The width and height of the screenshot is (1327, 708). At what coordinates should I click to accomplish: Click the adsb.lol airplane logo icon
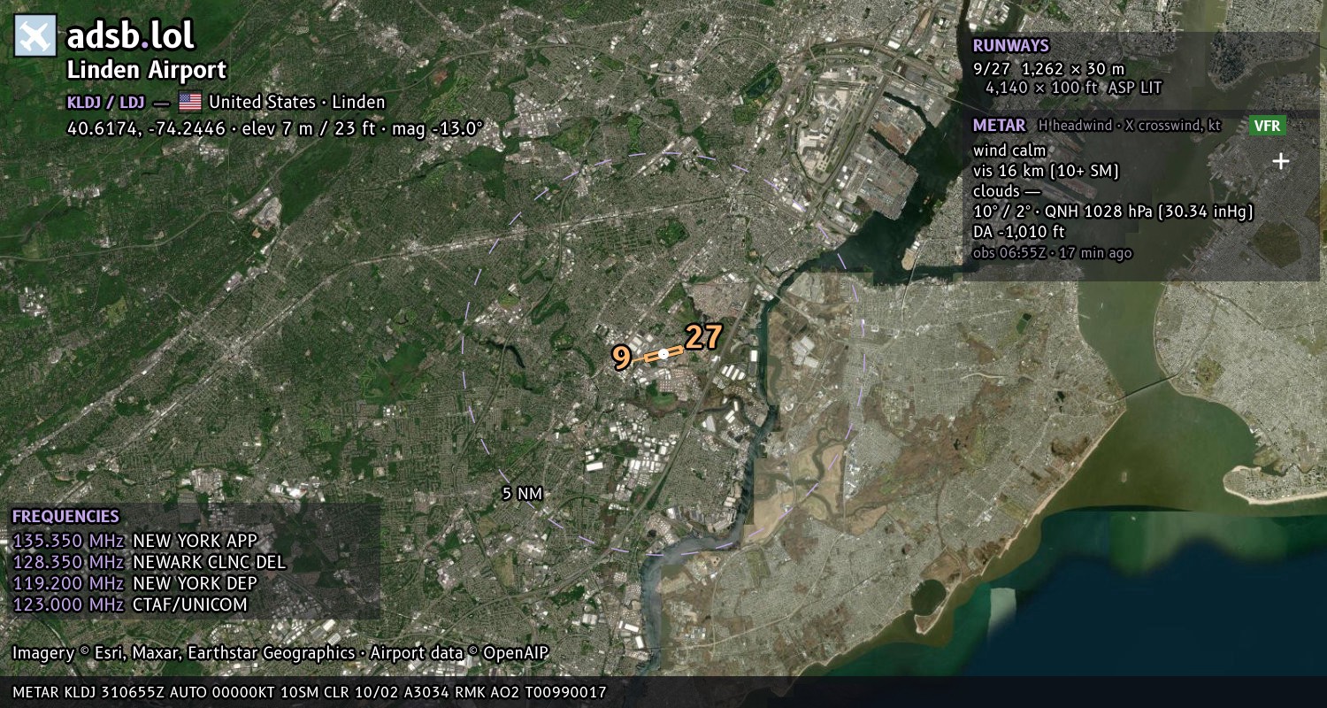click(35, 36)
